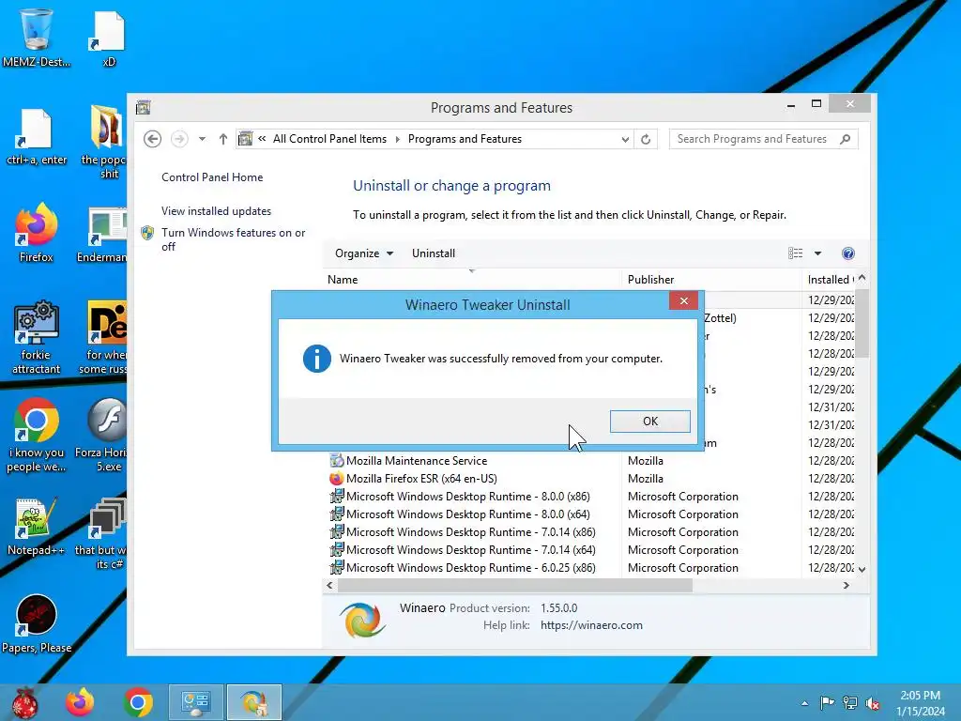Show hidden tray icons arrow
Image resolution: width=961 pixels, height=721 pixels.
(x=804, y=703)
